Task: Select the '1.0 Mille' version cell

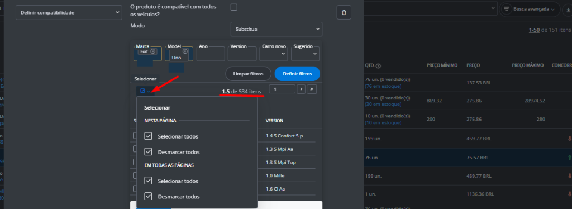Action: point(275,175)
